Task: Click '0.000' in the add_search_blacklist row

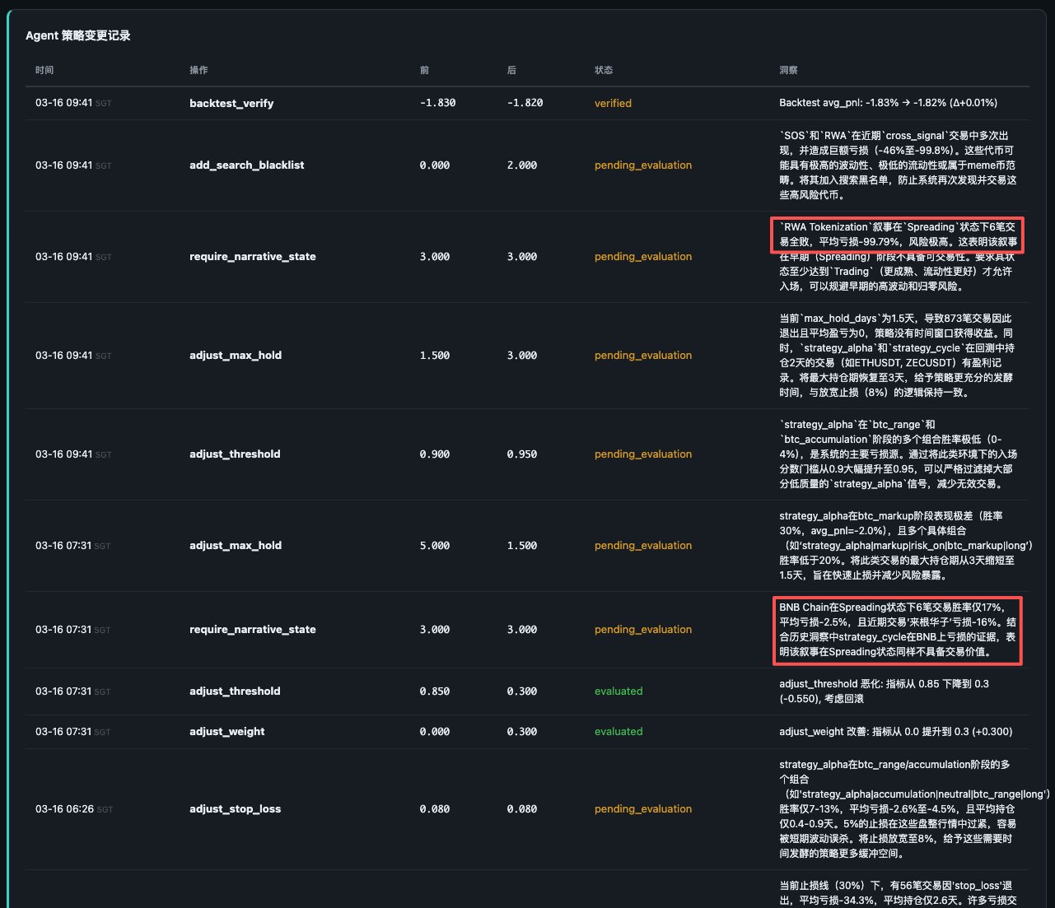Action: point(435,165)
